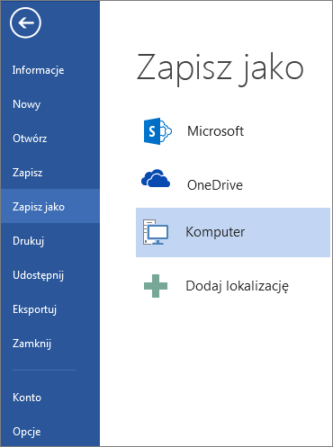Click the green plus icon
This screenshot has height=447, width=333.
[156, 286]
